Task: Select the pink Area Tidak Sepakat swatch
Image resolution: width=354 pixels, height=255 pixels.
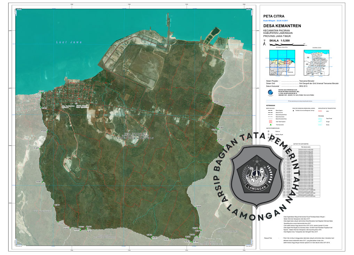Action: [x=270, y=121]
